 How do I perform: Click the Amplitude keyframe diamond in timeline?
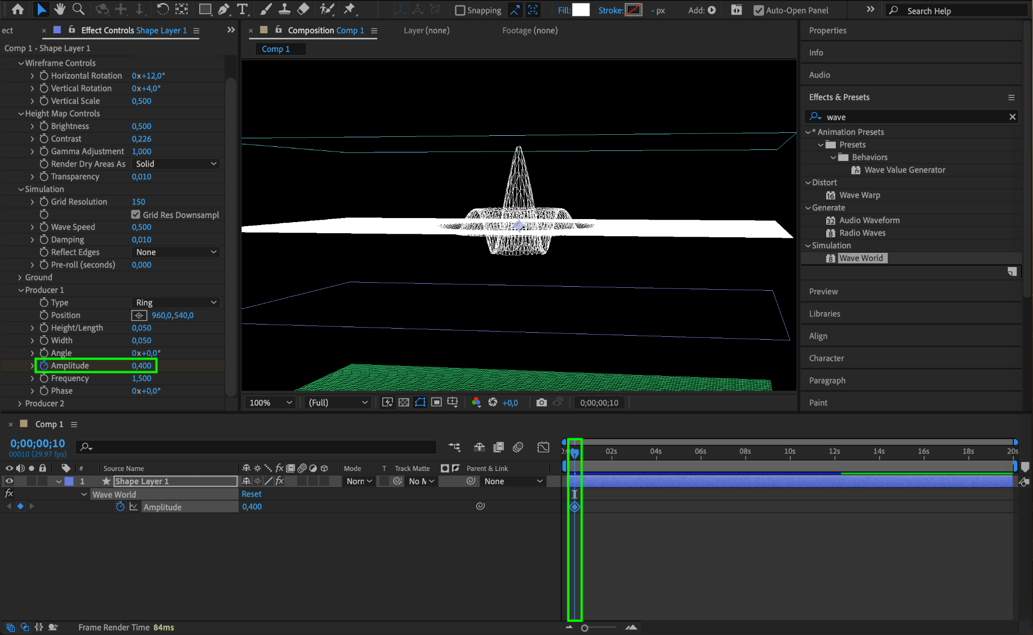click(x=575, y=507)
